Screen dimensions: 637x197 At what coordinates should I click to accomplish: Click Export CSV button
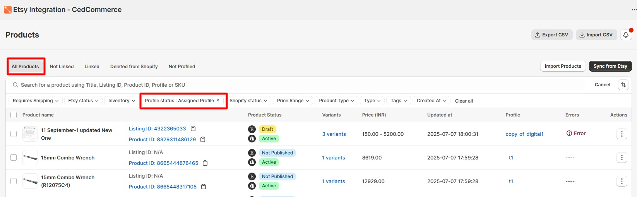tap(552, 35)
